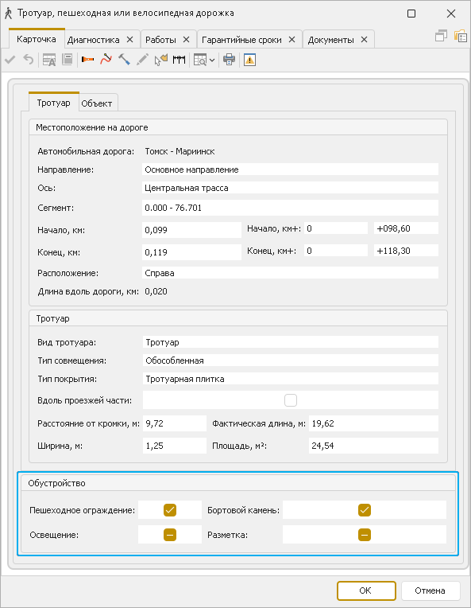
Task: Click the Ширина field 1,25
Action: click(x=175, y=446)
